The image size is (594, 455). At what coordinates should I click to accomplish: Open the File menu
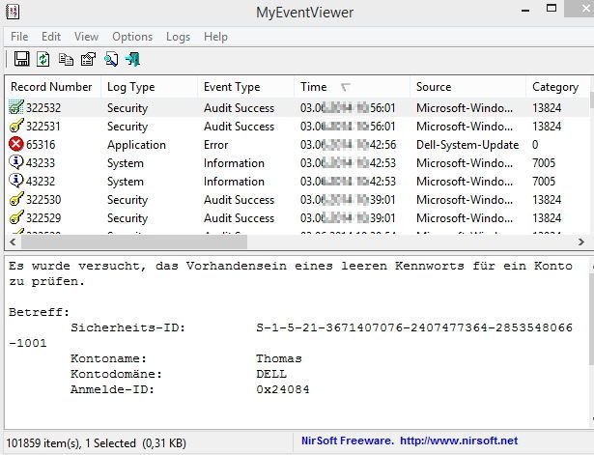point(19,37)
